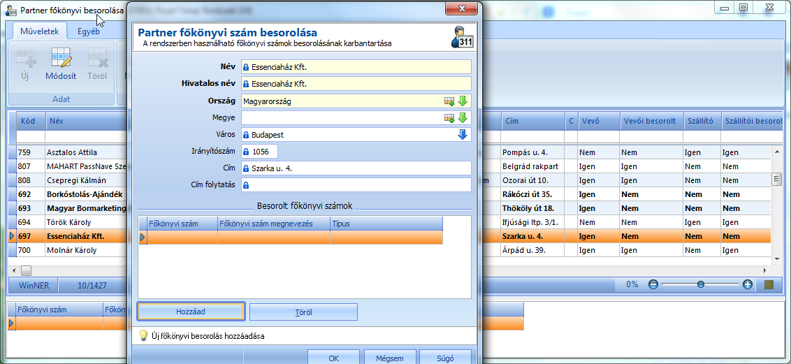This screenshot has width=791, height=364.
Task: Click the Töröl icon in the Adat group
Action: click(x=97, y=64)
